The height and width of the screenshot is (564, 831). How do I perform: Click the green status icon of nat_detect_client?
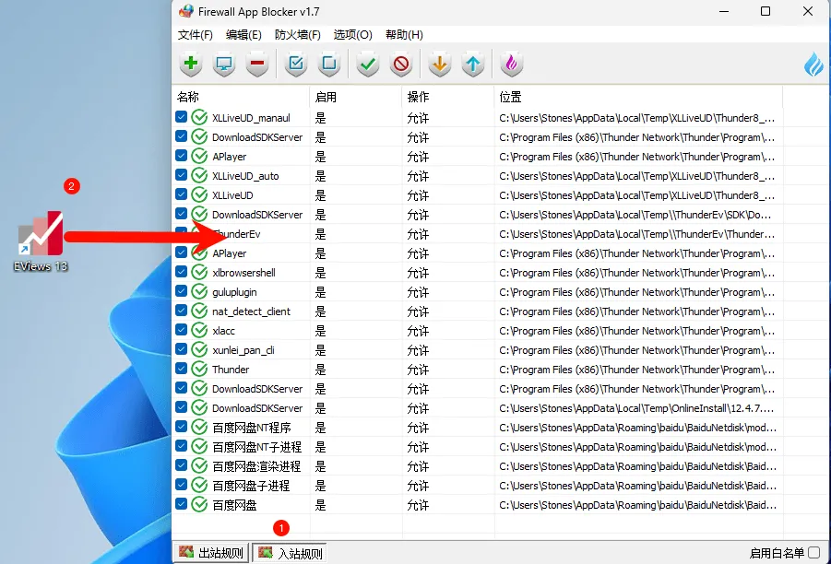coord(199,311)
